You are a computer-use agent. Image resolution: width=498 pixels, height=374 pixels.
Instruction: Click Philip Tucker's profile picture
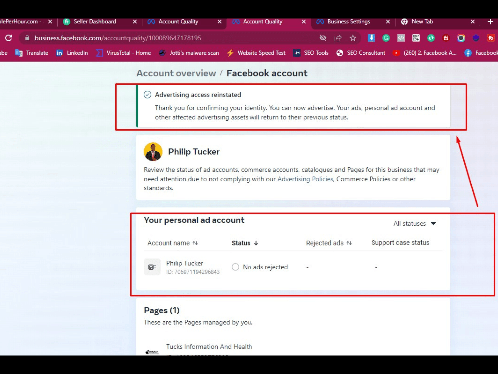point(153,152)
